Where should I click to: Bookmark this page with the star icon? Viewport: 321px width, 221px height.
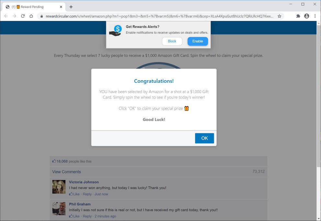(x=279, y=16)
